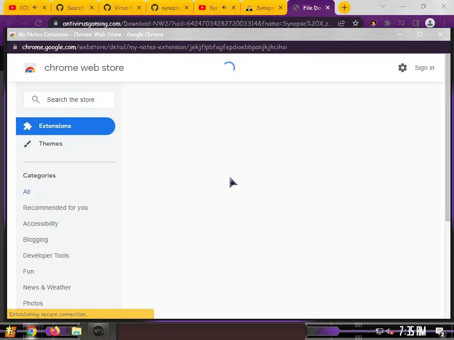Share this page via the share icon
The height and width of the screenshot is (340, 454).
coord(341,23)
